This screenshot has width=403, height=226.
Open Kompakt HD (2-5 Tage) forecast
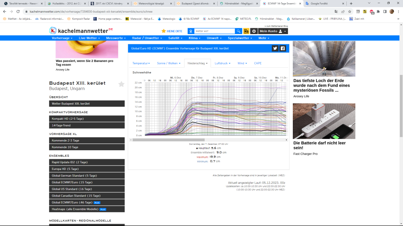pos(87,118)
